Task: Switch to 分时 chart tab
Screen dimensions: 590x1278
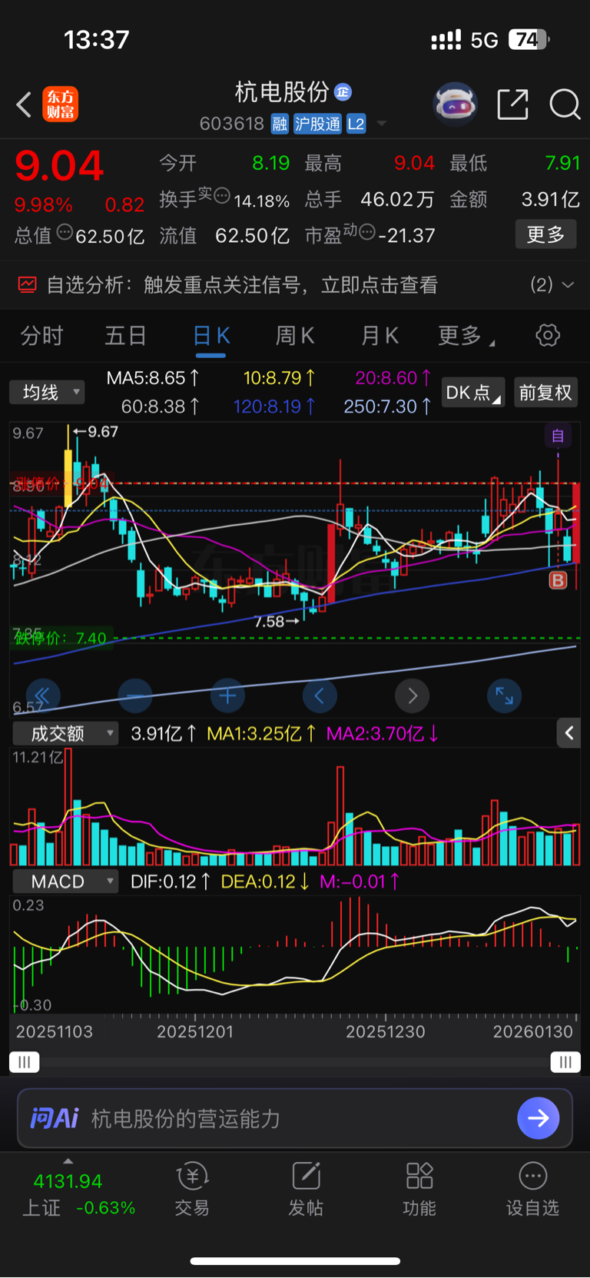Action: (x=41, y=336)
